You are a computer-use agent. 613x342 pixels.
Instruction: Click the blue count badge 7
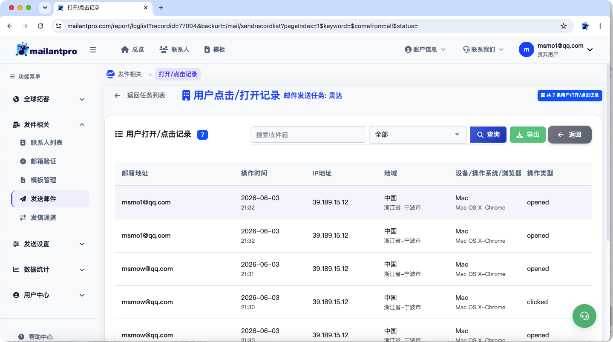[202, 135]
